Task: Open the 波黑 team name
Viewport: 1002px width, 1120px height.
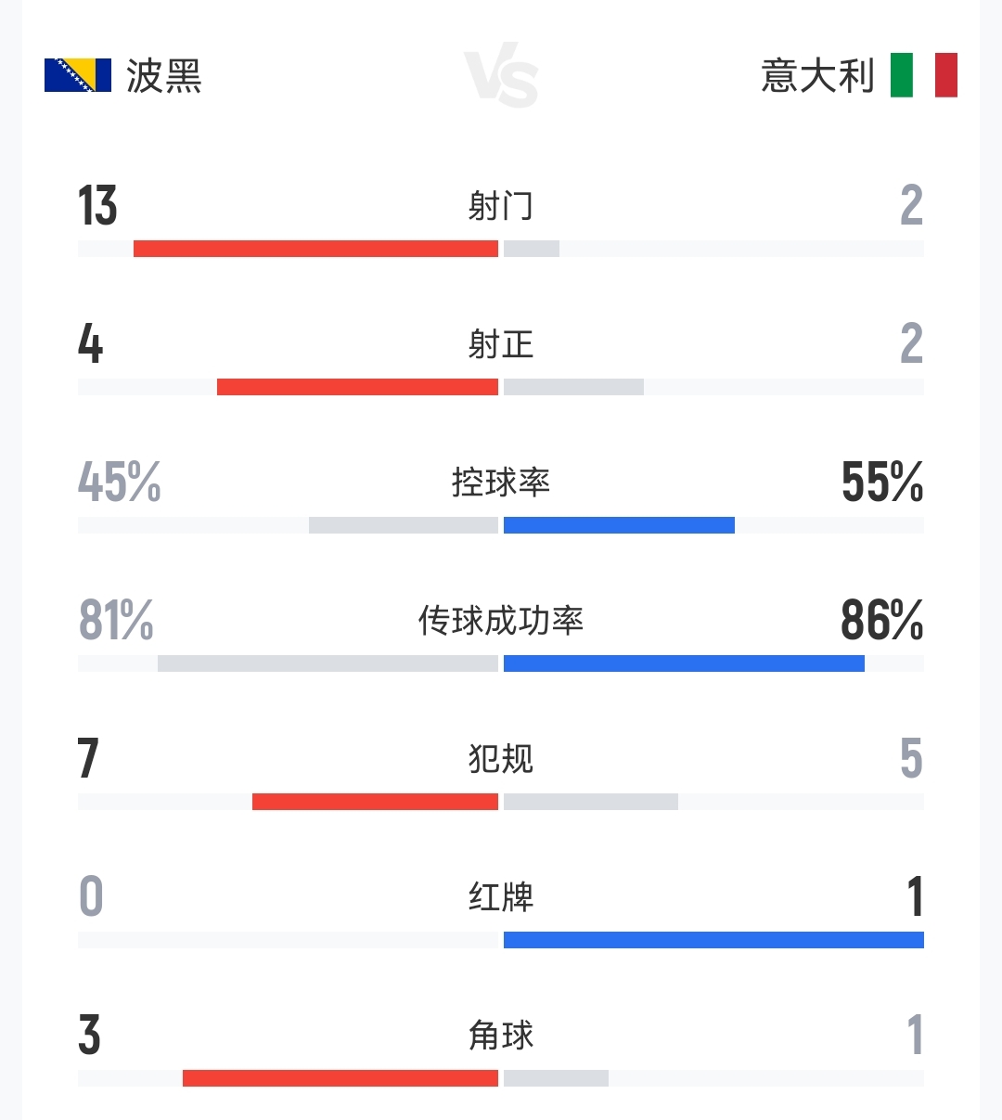Action: coord(164,76)
